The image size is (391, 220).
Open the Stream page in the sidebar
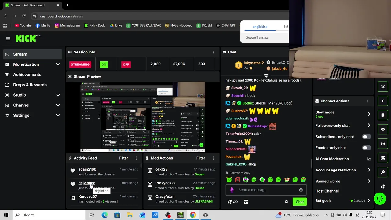pyautogui.click(x=32, y=54)
